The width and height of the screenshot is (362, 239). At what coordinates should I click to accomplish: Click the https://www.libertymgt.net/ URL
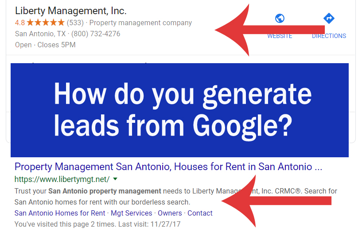[62, 179]
